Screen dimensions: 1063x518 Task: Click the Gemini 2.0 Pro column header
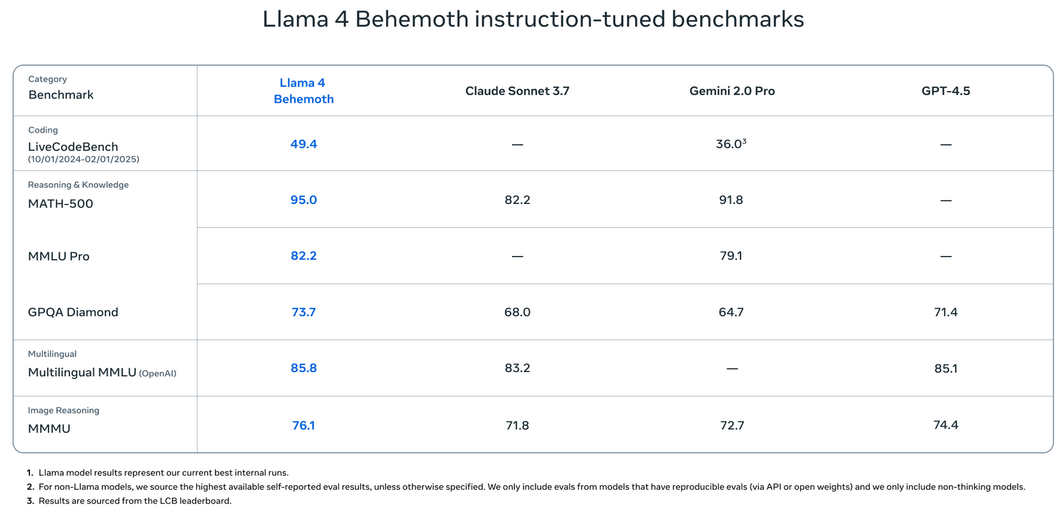731,91
